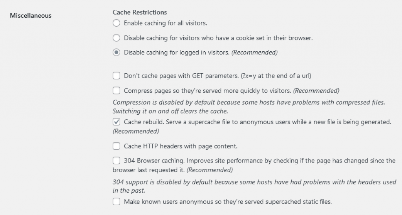
Task: Click the label text about visitors with a cookie set
Action: point(218,38)
